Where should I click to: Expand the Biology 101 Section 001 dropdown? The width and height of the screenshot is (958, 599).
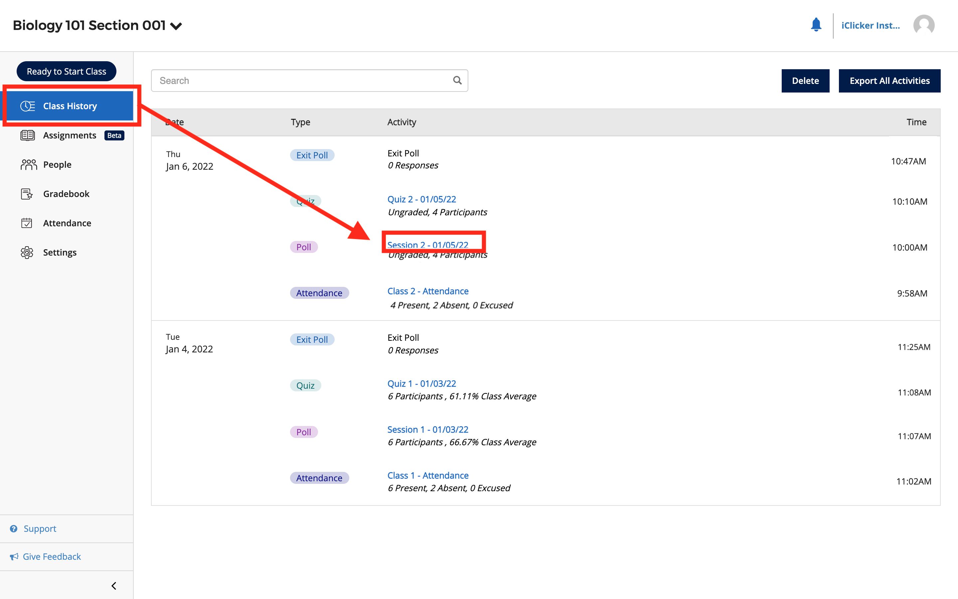click(x=176, y=25)
